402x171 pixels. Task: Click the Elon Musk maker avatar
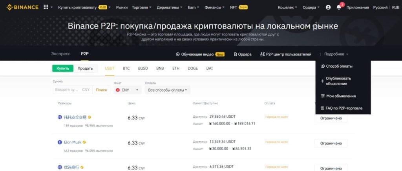[60, 142]
